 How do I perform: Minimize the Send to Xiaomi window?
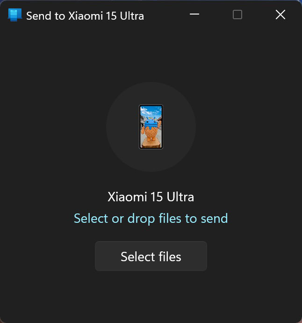tap(194, 15)
